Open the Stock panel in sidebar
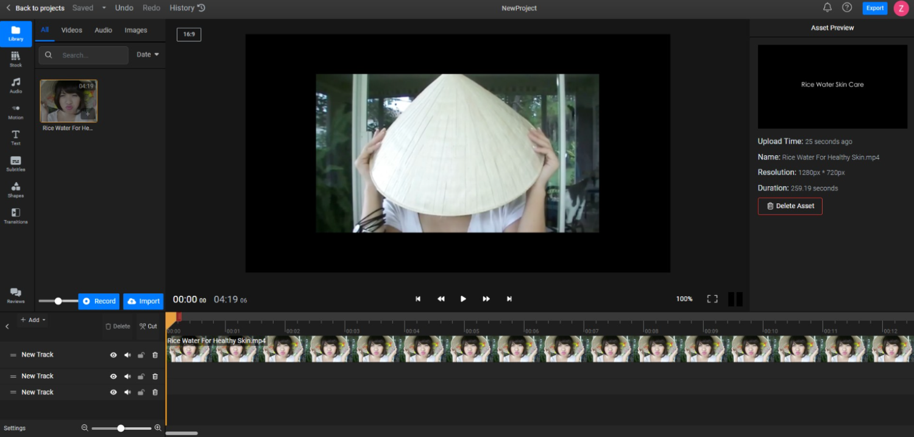The height and width of the screenshot is (437, 914). [x=16, y=59]
